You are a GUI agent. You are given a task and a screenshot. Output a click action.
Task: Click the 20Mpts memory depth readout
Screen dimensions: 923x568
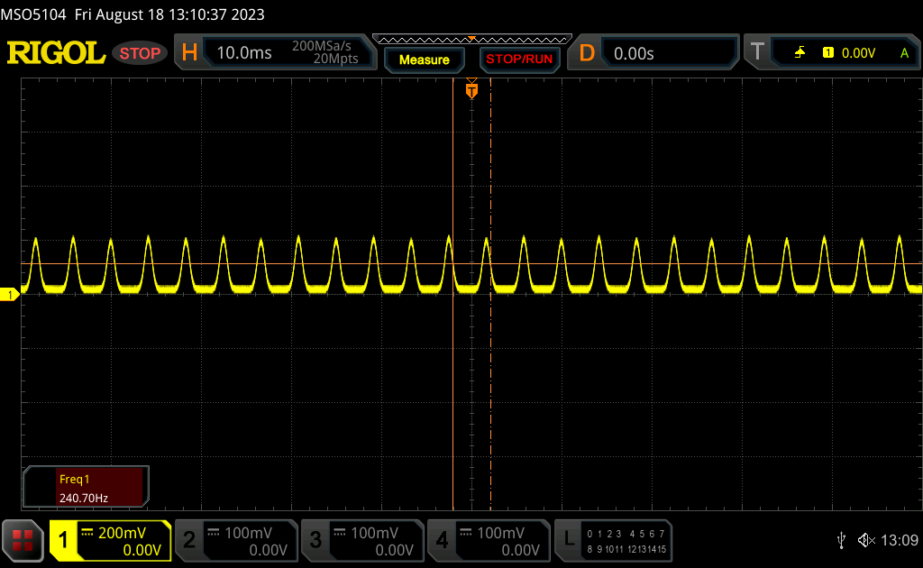pos(335,59)
